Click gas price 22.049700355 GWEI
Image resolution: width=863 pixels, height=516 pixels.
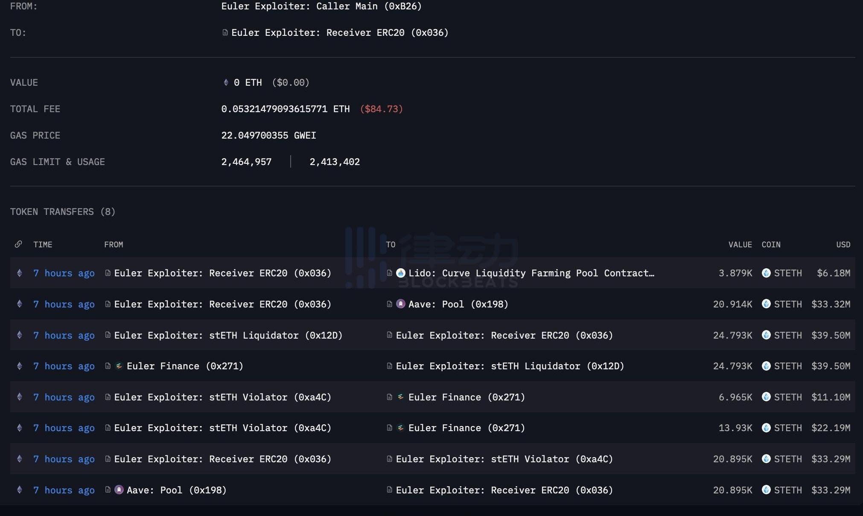click(268, 135)
